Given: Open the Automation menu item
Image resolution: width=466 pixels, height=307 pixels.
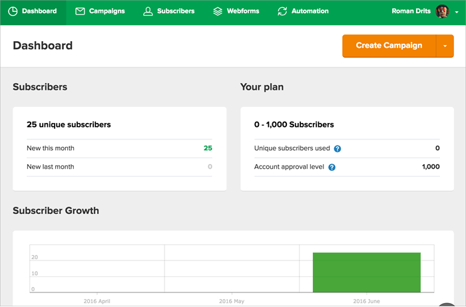Looking at the screenshot, I should [310, 11].
